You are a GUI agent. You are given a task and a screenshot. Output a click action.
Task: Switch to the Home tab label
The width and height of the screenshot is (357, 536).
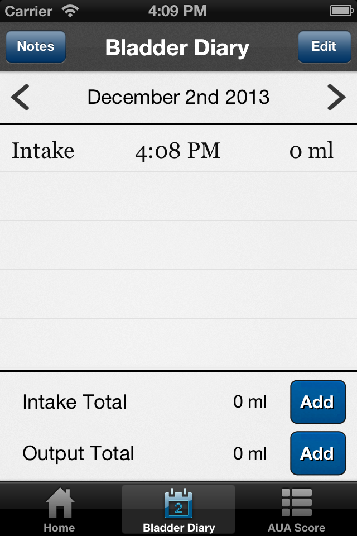tap(59, 528)
